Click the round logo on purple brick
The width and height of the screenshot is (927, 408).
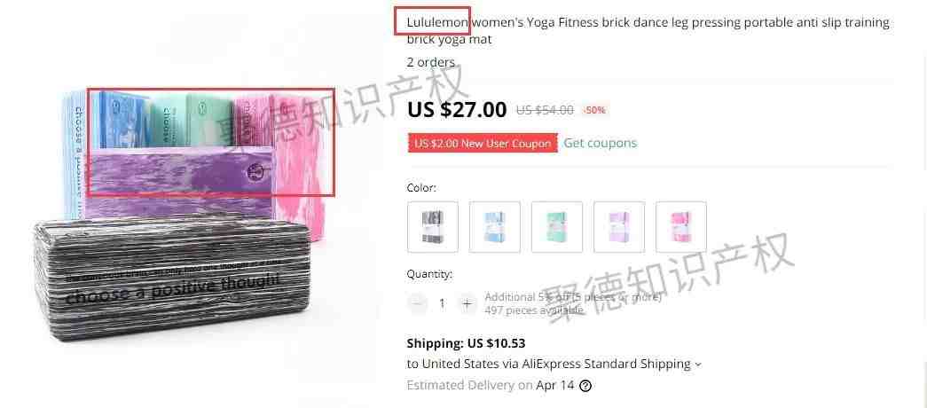pyautogui.click(x=256, y=171)
